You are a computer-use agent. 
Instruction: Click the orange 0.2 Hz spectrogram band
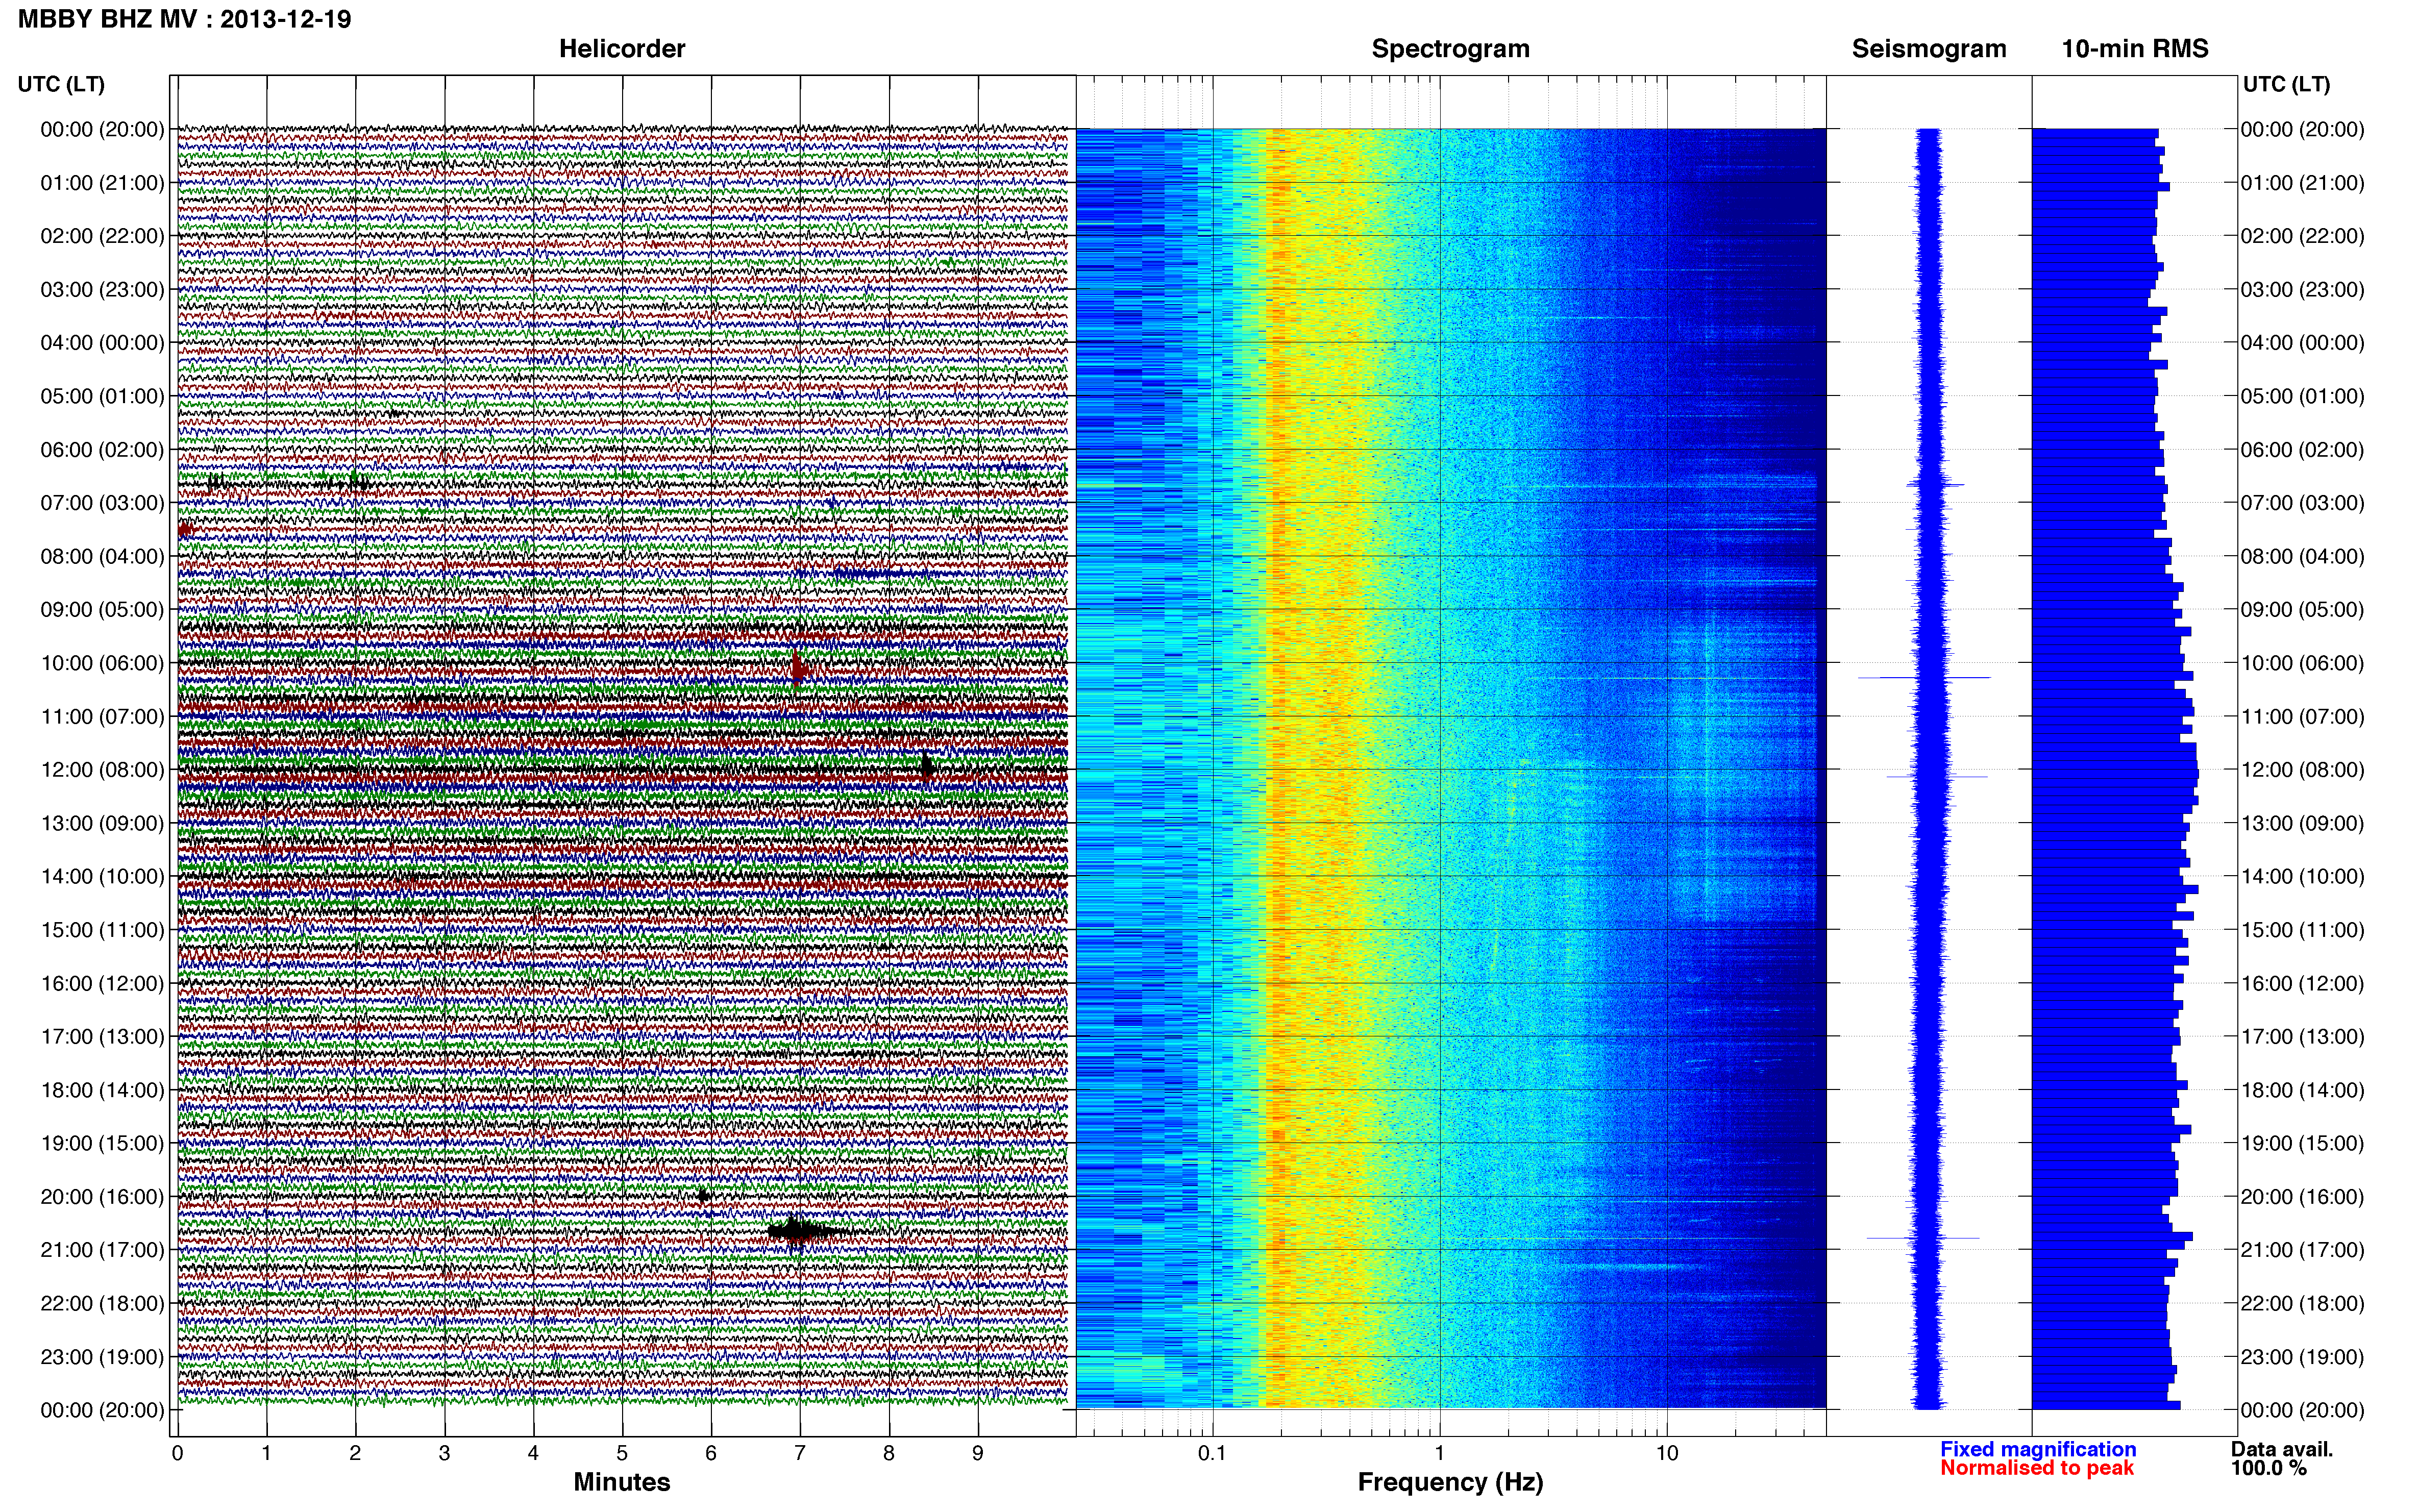click(x=1277, y=768)
